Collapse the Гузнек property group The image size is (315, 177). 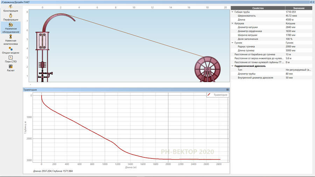[x=232, y=43]
